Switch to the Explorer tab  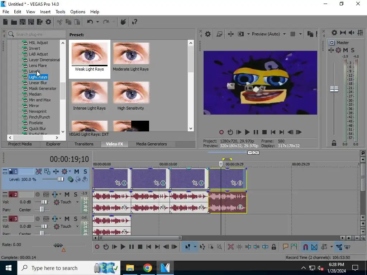tap(53, 144)
